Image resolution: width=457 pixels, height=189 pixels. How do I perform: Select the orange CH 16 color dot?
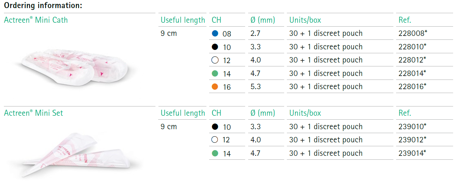[x=215, y=87]
